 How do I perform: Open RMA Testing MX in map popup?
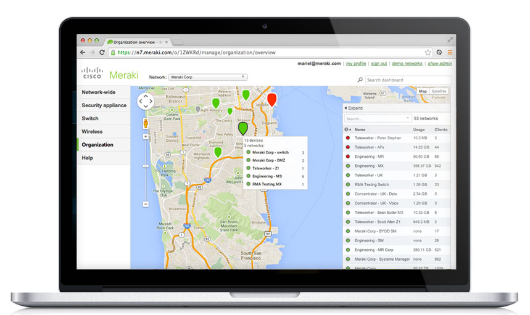[267, 184]
